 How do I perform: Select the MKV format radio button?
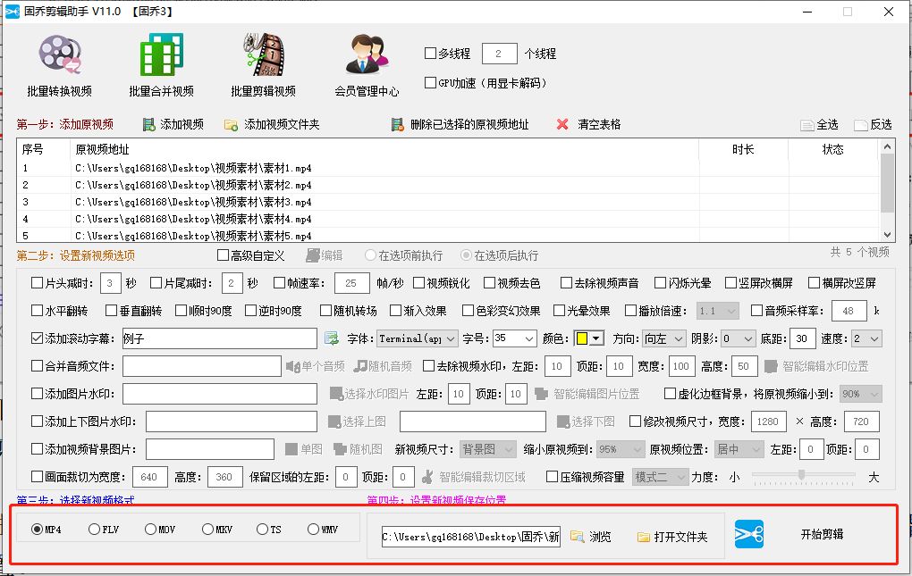[x=207, y=529]
